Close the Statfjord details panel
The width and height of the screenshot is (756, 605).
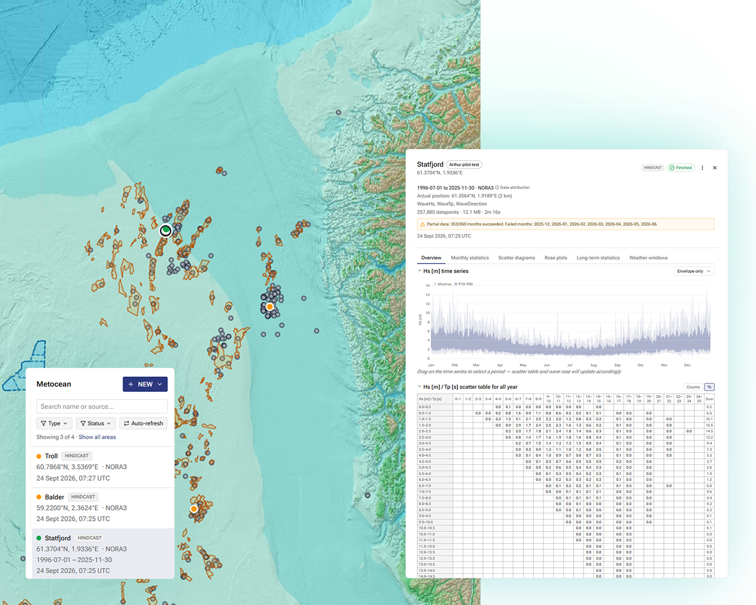pyautogui.click(x=715, y=168)
